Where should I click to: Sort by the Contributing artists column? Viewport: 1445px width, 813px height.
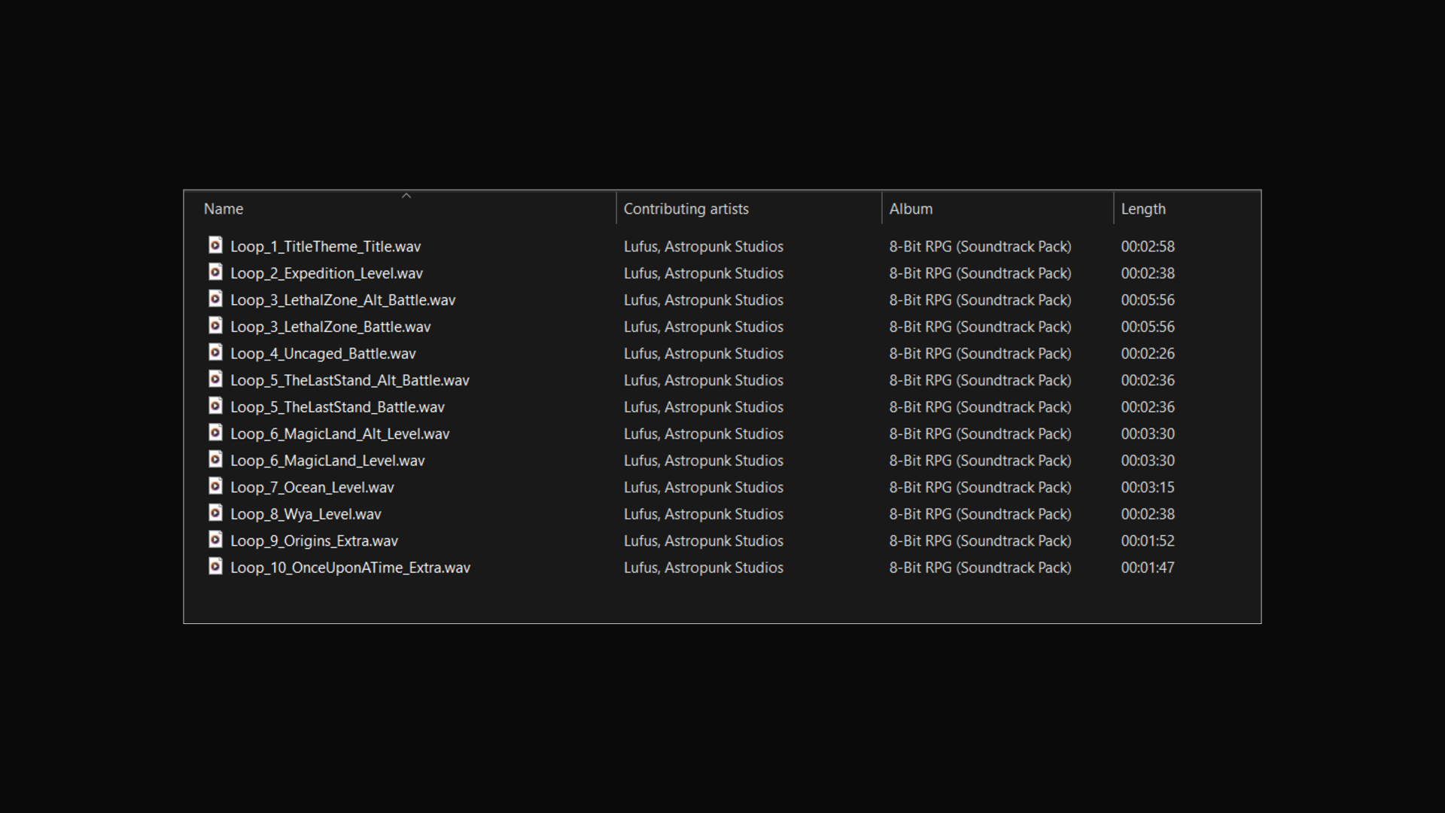tap(686, 209)
